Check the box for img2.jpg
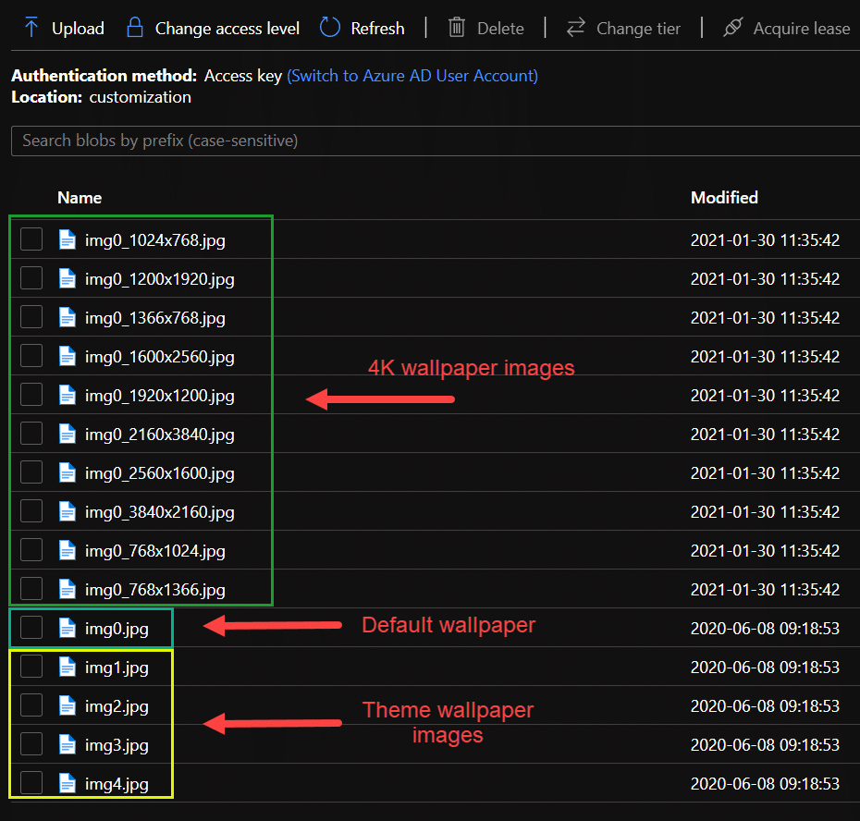 [31, 705]
